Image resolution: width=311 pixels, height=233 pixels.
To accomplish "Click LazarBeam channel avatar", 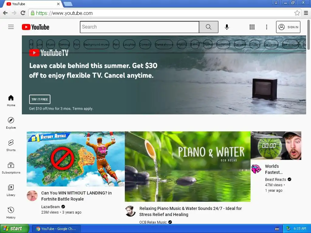I will [32, 196].
